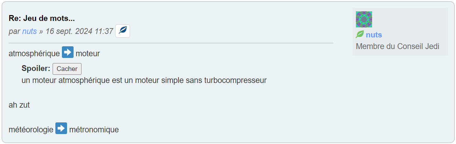Click the green leaf icon beside the profile username
This screenshot has height=144, width=456.
(x=360, y=35)
